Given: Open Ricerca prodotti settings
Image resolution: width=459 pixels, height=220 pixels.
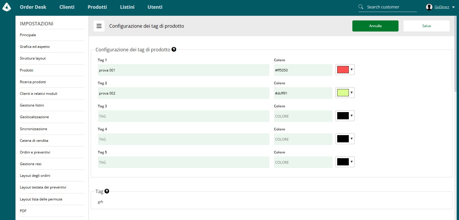Looking at the screenshot, I should (x=52, y=82).
